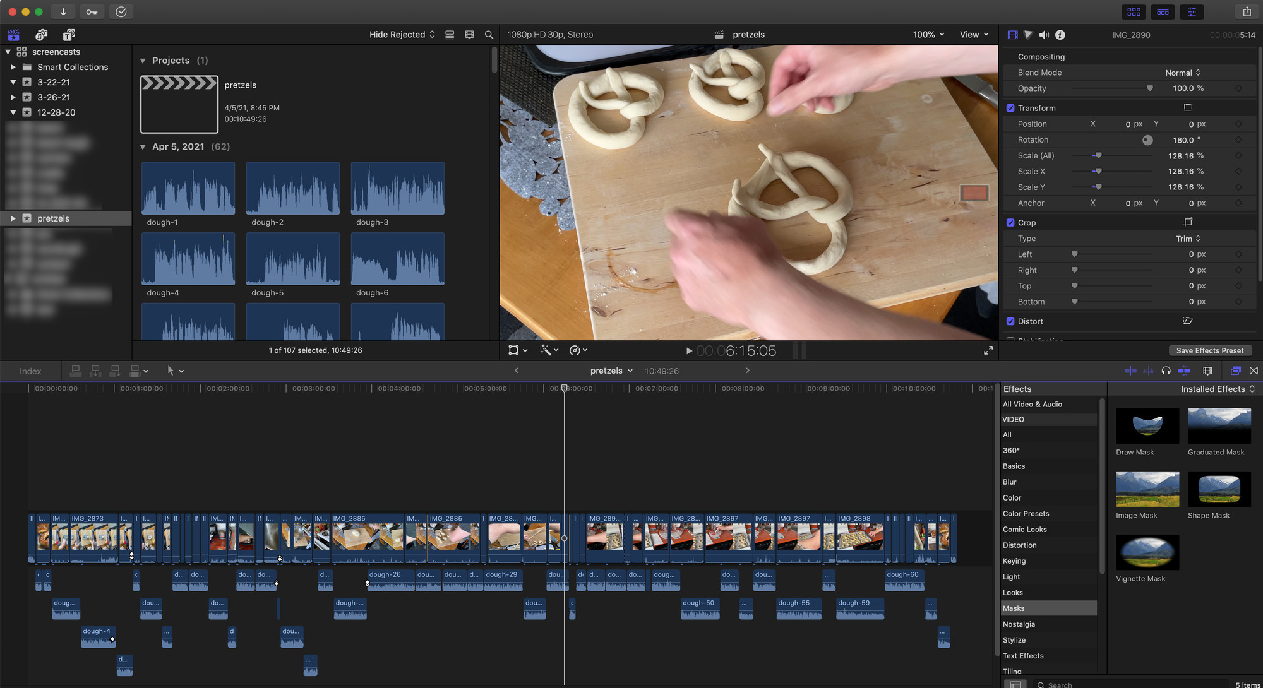Screen dimensions: 1263x688
Task: Click the background tasks checkmark icon
Action: point(121,11)
